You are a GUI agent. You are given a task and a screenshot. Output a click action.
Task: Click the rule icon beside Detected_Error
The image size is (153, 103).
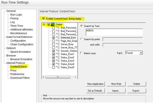(58, 38)
